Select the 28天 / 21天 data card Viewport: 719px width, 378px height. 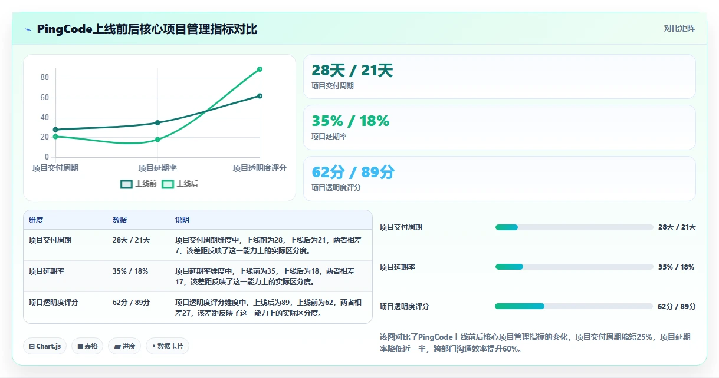point(499,77)
